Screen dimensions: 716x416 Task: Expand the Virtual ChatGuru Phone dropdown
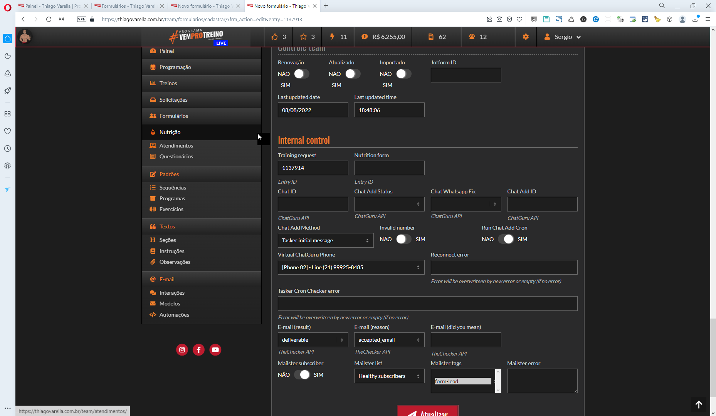coord(351,267)
